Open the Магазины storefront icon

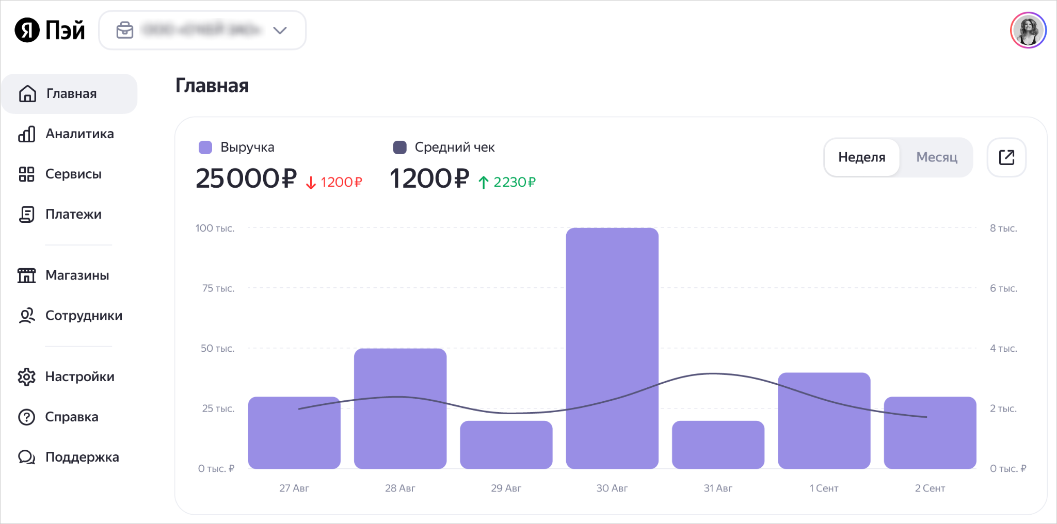coord(27,275)
